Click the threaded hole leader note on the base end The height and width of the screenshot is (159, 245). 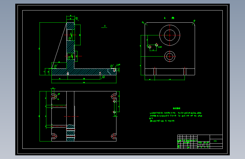pyautogui.click(x=118, y=65)
